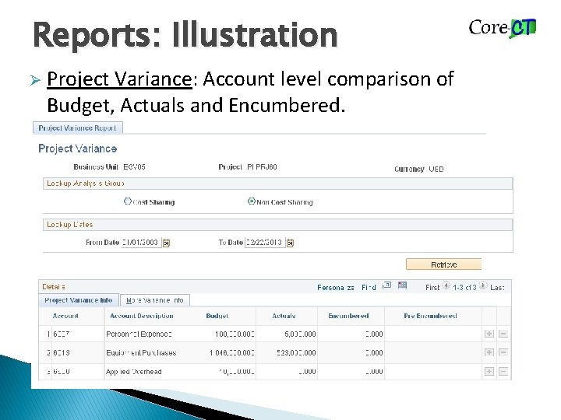Viewport: 561px width, 420px height.
Task: Click the Find link
Action: (369, 288)
